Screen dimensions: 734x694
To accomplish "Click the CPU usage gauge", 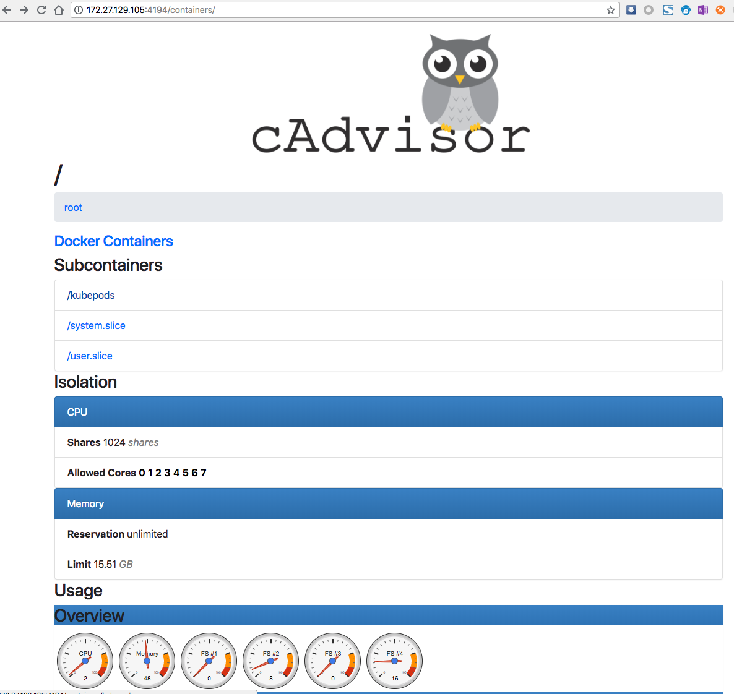I will pyautogui.click(x=85, y=661).
